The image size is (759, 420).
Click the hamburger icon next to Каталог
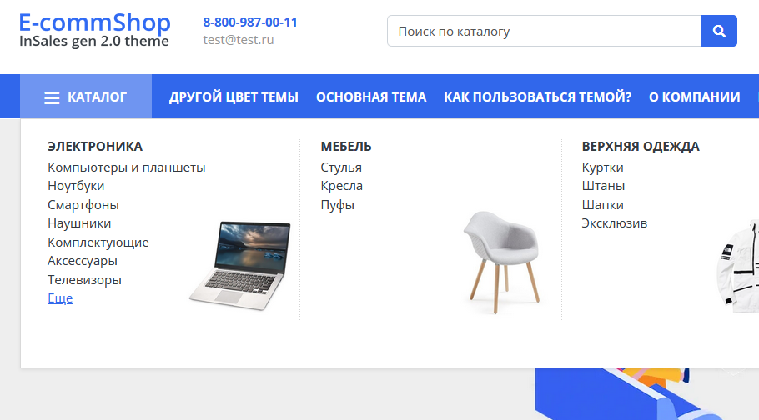(52, 97)
